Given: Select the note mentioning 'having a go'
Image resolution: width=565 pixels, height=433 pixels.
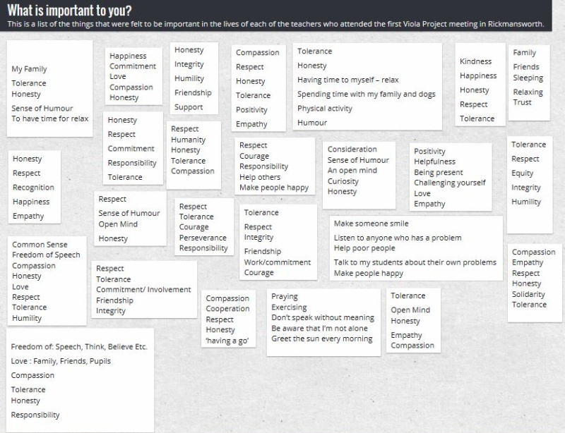Looking at the screenshot, I should click(x=228, y=319).
